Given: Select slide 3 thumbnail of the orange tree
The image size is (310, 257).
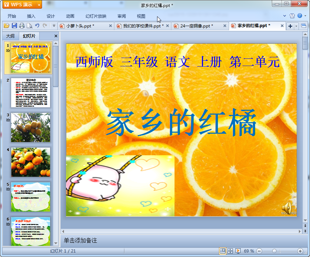Looking at the screenshot, I should [x=31, y=127].
